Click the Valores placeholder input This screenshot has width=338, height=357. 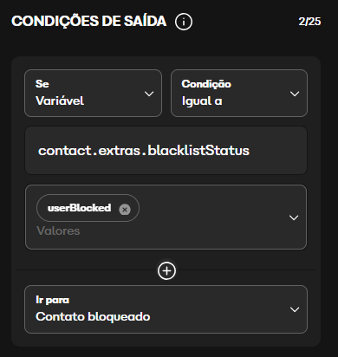tap(58, 230)
